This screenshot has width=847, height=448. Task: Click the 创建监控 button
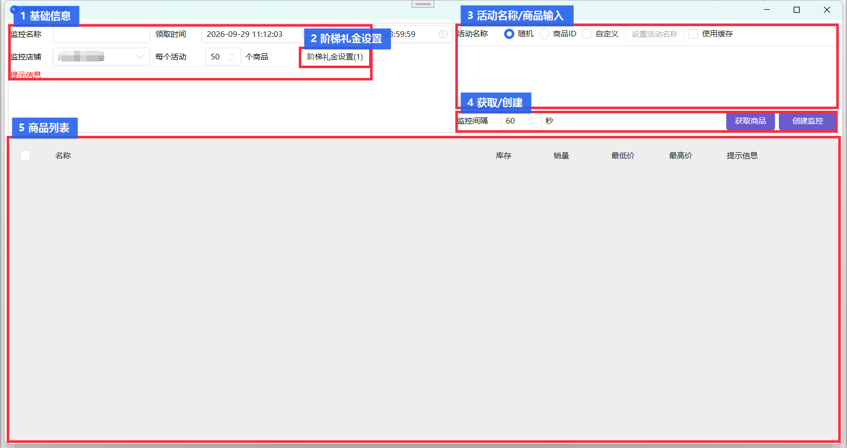807,121
